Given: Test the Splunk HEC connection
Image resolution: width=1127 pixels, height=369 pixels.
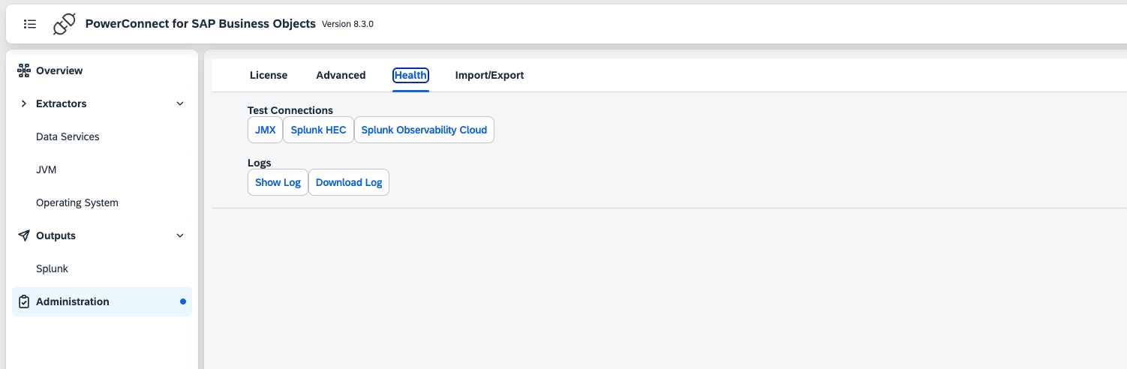Looking at the screenshot, I should [318, 130].
